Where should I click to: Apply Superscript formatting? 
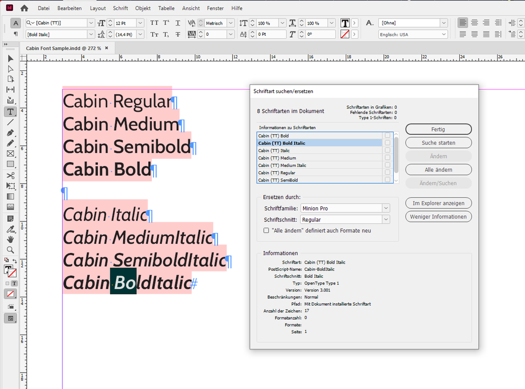(x=166, y=23)
